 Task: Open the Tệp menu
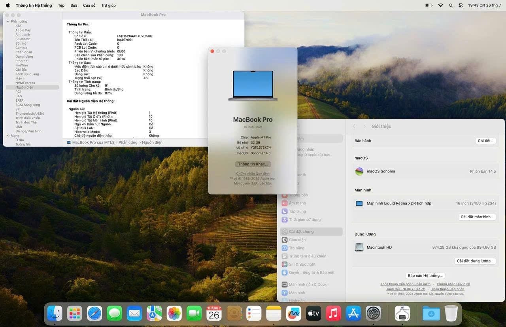click(61, 6)
